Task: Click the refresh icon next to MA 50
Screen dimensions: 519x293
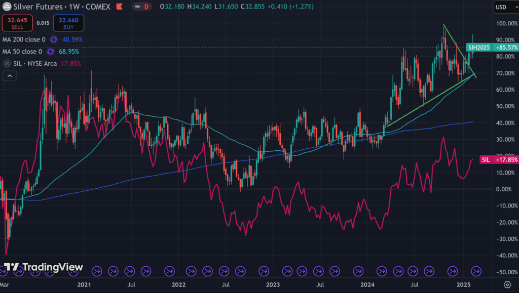Action: click(x=50, y=52)
